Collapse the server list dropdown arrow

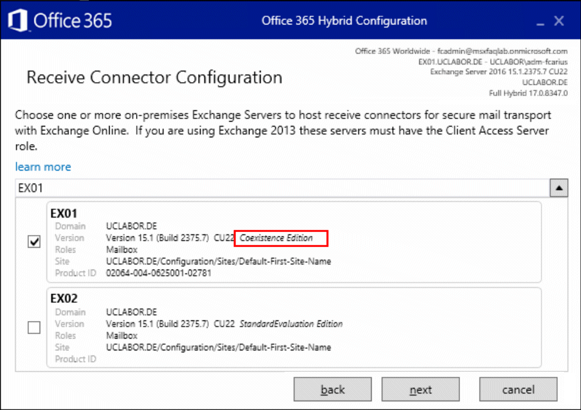pyautogui.click(x=559, y=188)
